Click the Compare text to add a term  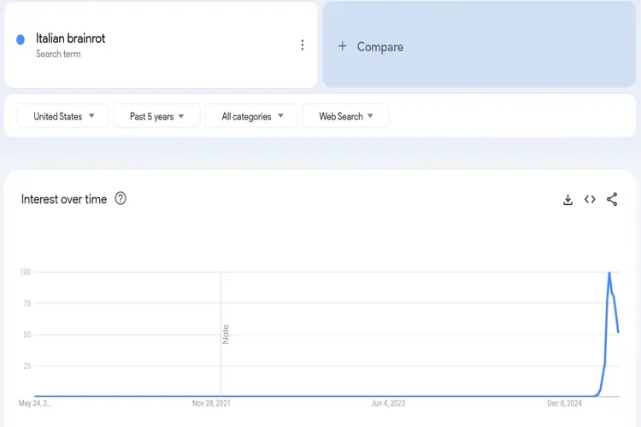379,47
